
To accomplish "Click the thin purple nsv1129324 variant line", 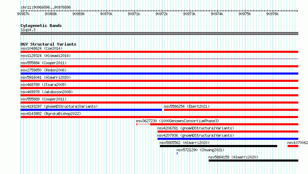I will pos(159,59).
